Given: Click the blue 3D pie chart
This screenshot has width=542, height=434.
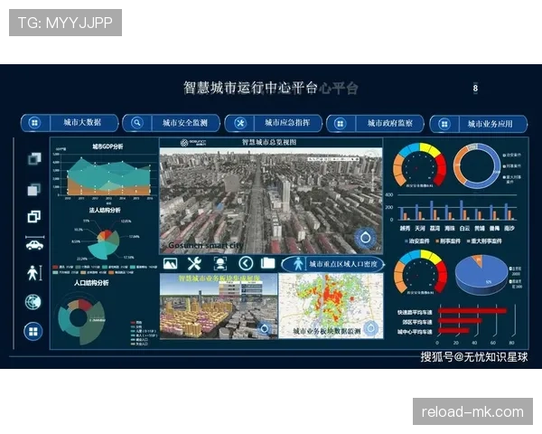Looking at the screenshot, I should pos(481,275).
